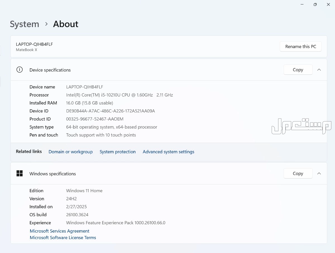Minimize the Settings window
The height and width of the screenshot is (253, 335).
click(302, 4)
